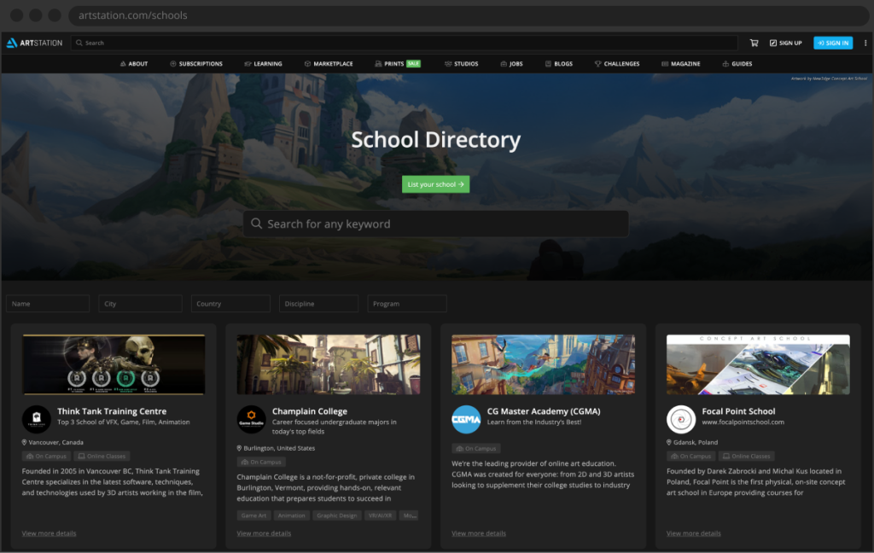Select the Game Art tag on Champlain College
Viewport: 874px width, 553px height.
pyautogui.click(x=253, y=515)
